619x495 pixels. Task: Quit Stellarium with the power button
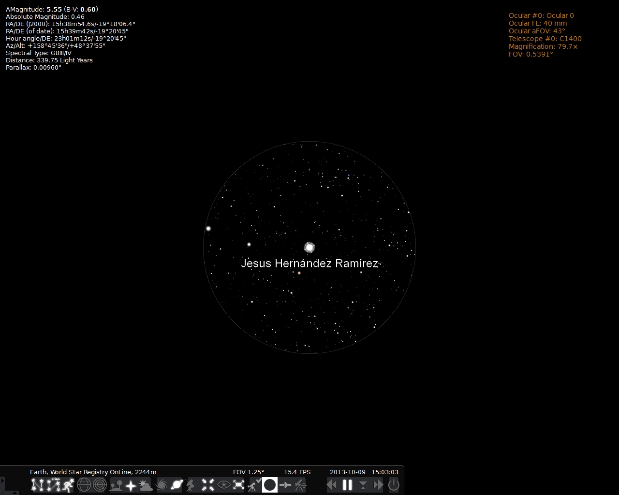pyautogui.click(x=394, y=485)
